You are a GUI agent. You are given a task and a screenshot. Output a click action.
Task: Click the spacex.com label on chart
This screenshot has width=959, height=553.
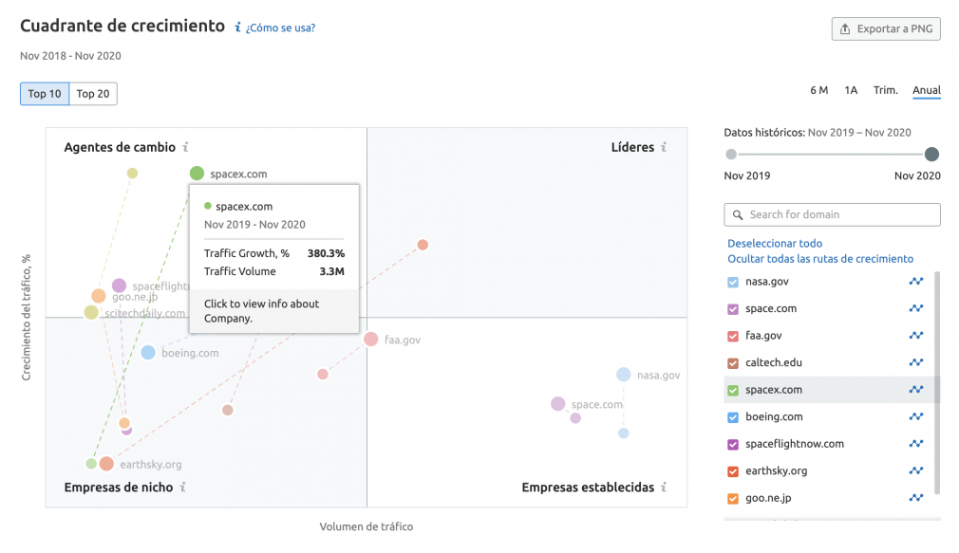(238, 174)
